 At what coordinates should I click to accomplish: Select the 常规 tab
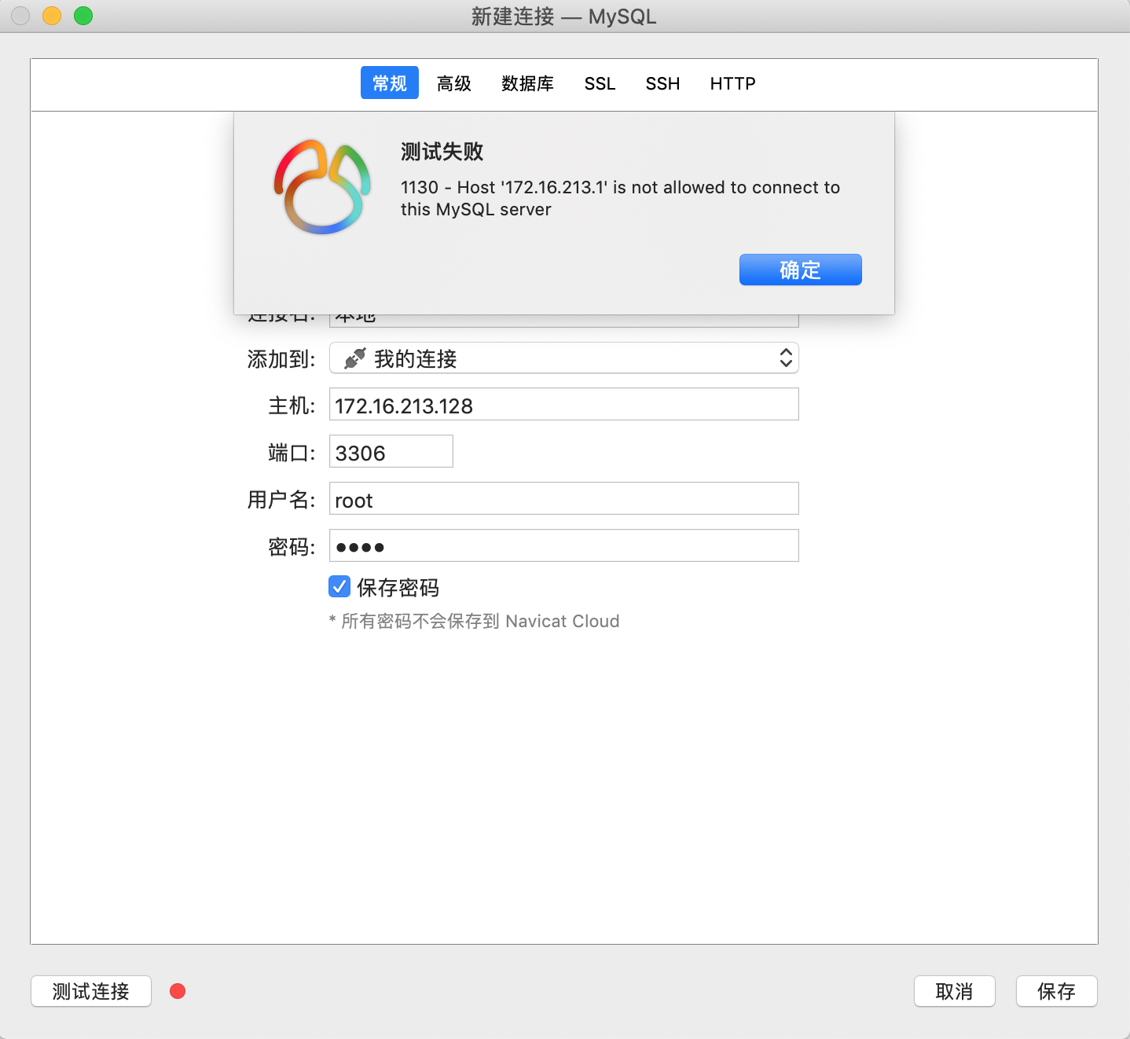[389, 83]
